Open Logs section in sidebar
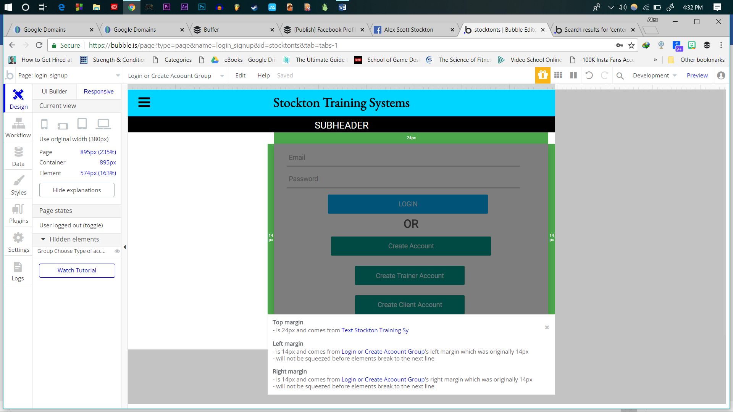The image size is (733, 412). (x=18, y=271)
